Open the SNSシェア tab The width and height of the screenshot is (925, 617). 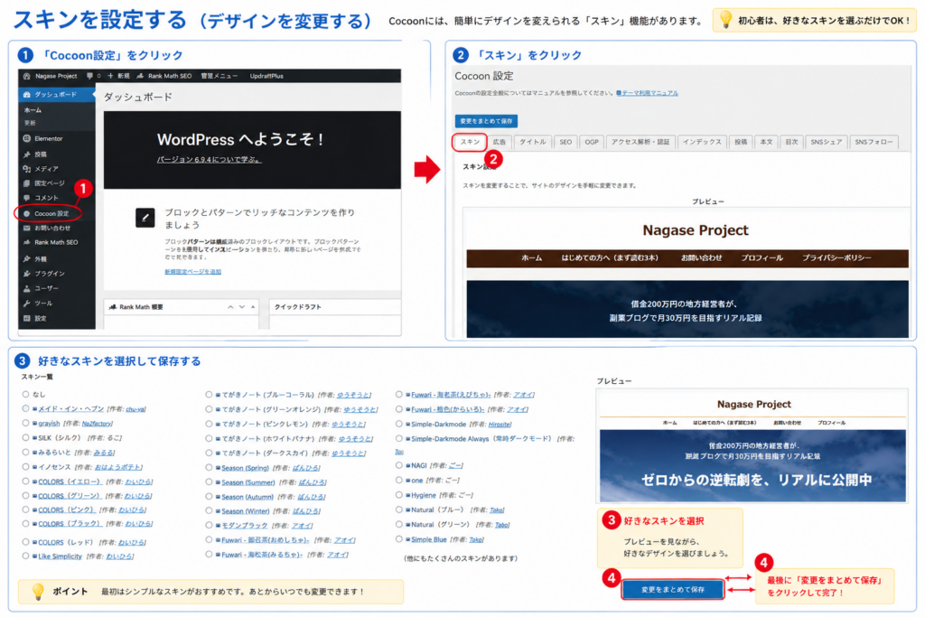(x=826, y=142)
